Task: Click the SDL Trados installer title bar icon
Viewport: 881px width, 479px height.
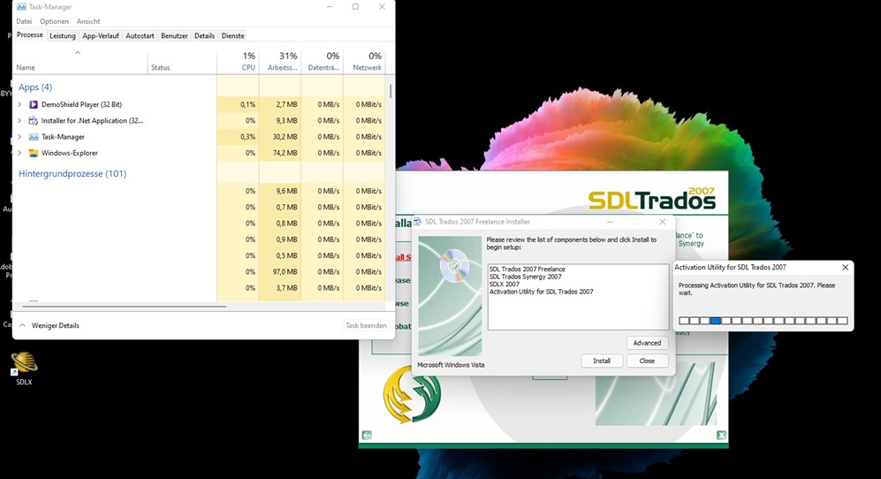Action: click(417, 222)
